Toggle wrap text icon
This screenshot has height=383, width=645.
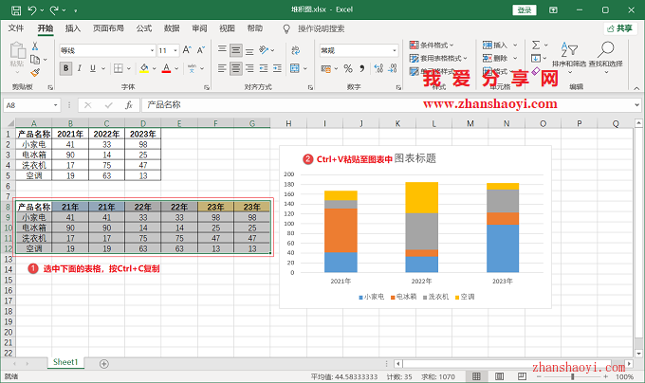pos(295,50)
